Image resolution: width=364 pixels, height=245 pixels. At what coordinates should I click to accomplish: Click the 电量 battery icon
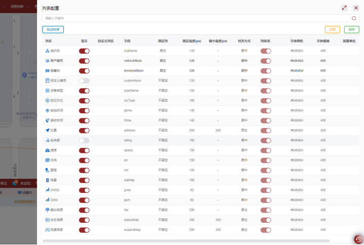point(47,180)
